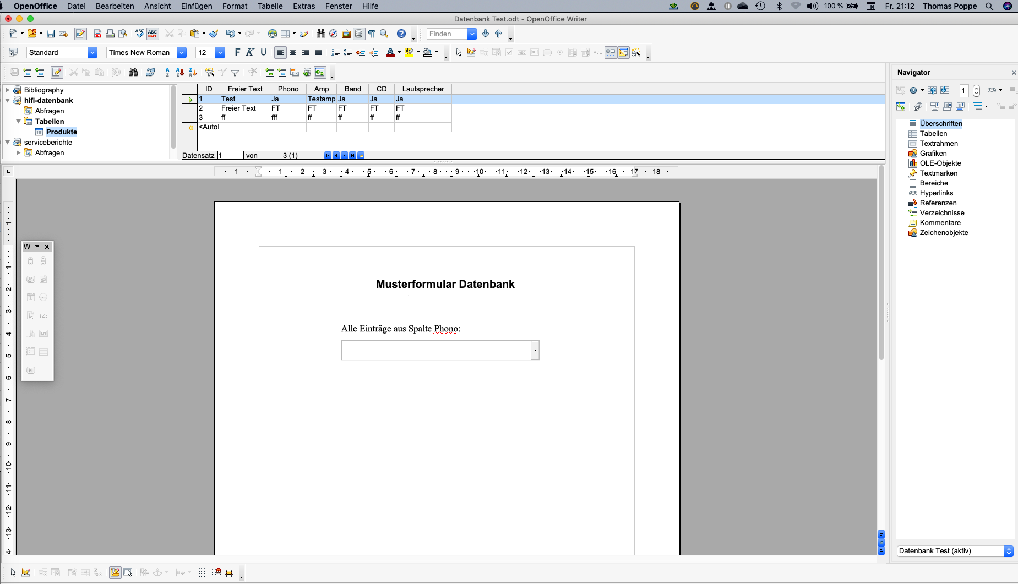Open the font name dropdown

[181, 53]
